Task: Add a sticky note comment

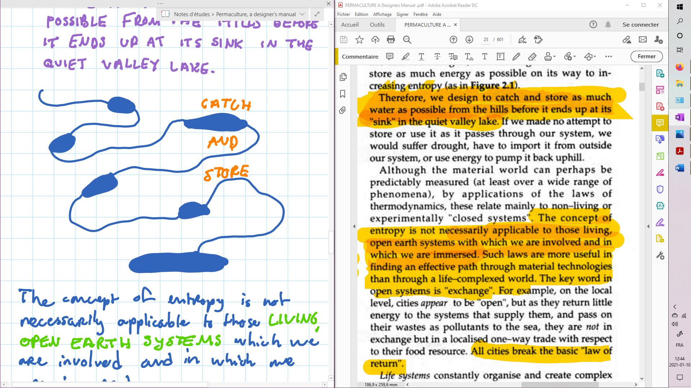Action: tap(390, 56)
